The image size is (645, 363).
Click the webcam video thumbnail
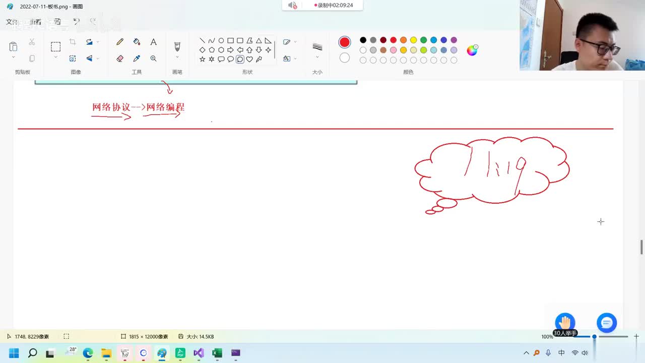582,35
